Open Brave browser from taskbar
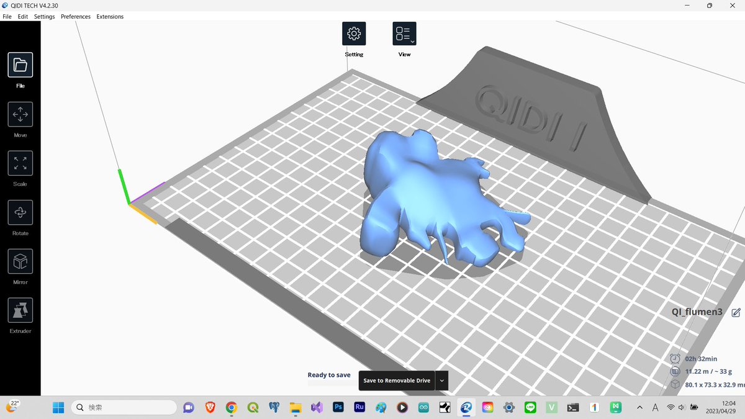Viewport: 745px width, 419px height. click(x=210, y=407)
